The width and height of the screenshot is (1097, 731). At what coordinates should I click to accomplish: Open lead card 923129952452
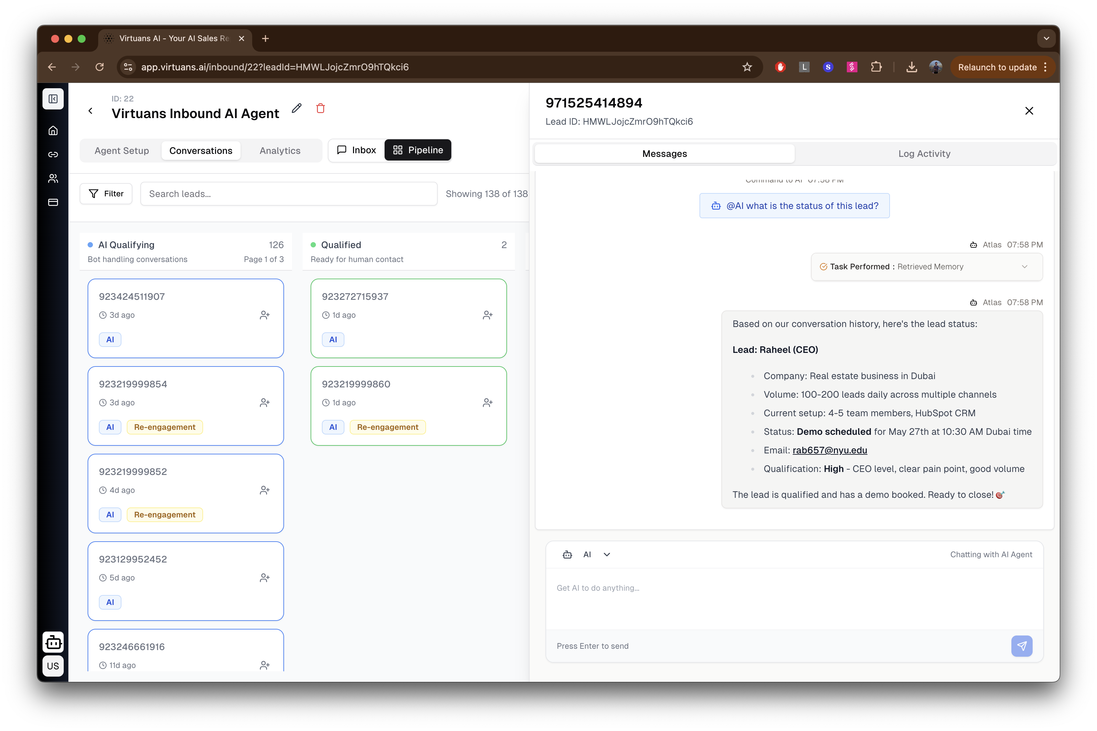(185, 581)
